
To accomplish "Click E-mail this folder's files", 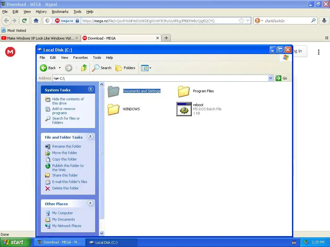I will (x=70, y=182).
